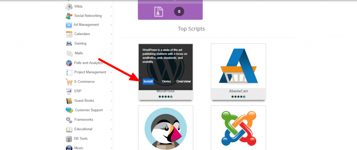357x150 pixels.
Task: Open the ERP chart icon
Action: click(69, 91)
